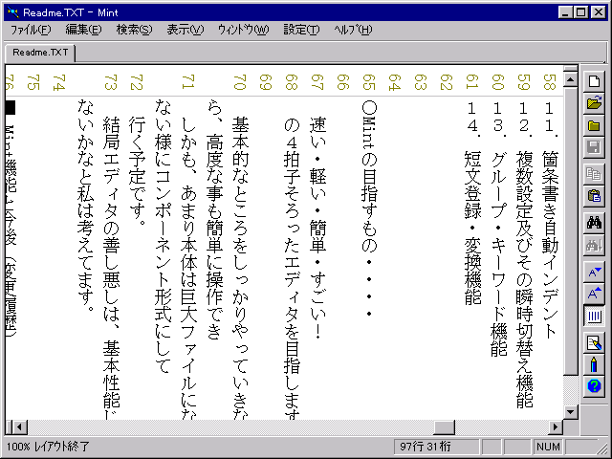This screenshot has width=612, height=459.
Task: Save the file with the floppy disk icon
Action: tap(594, 147)
